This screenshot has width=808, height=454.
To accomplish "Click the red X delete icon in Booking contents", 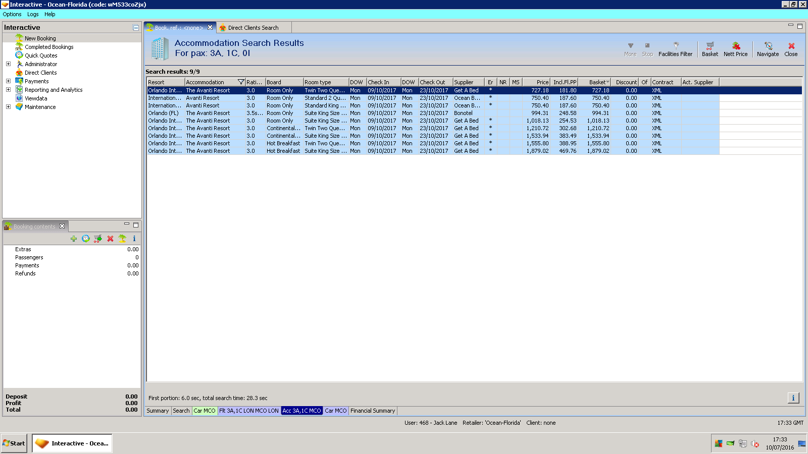I will 110,239.
